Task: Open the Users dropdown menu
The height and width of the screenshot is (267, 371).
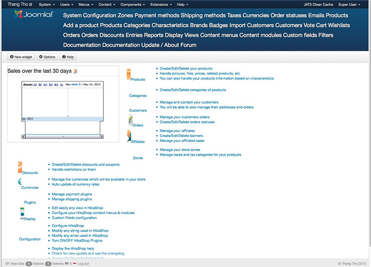Action: (66, 4)
